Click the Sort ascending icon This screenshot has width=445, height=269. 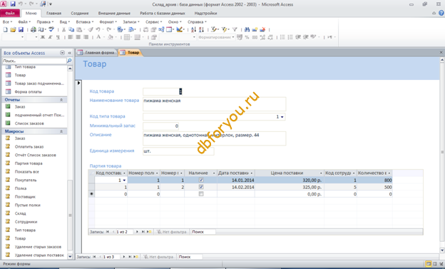(193, 29)
